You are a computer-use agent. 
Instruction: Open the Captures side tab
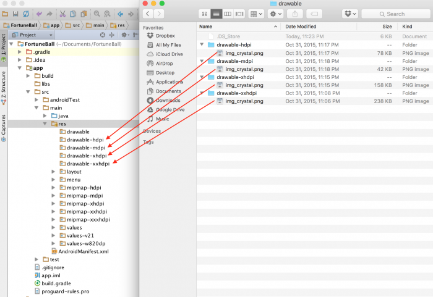4,125
